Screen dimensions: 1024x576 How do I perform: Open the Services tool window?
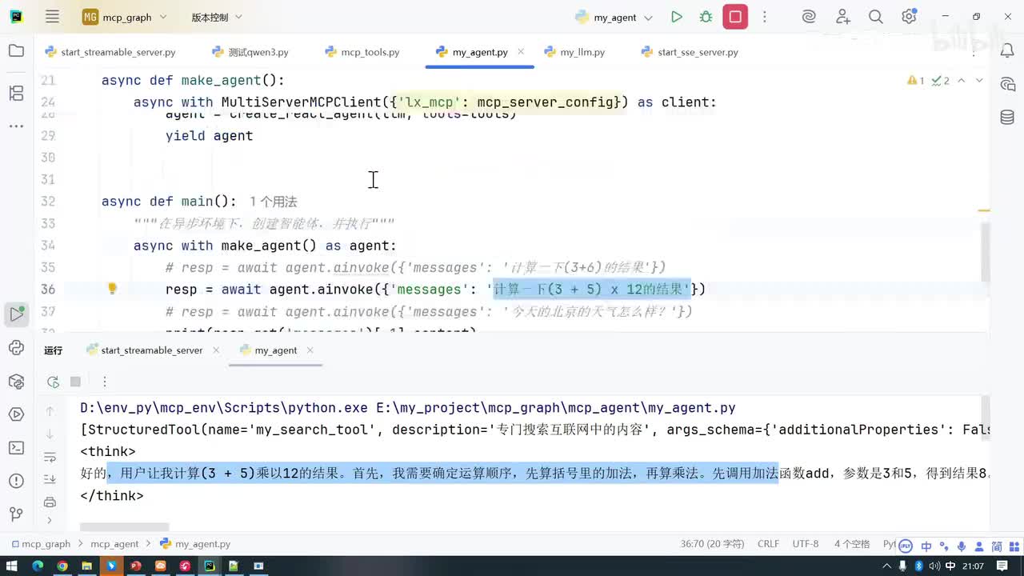tap(16, 414)
